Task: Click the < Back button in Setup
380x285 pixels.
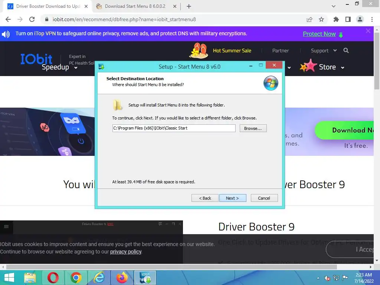Action: click(205, 198)
